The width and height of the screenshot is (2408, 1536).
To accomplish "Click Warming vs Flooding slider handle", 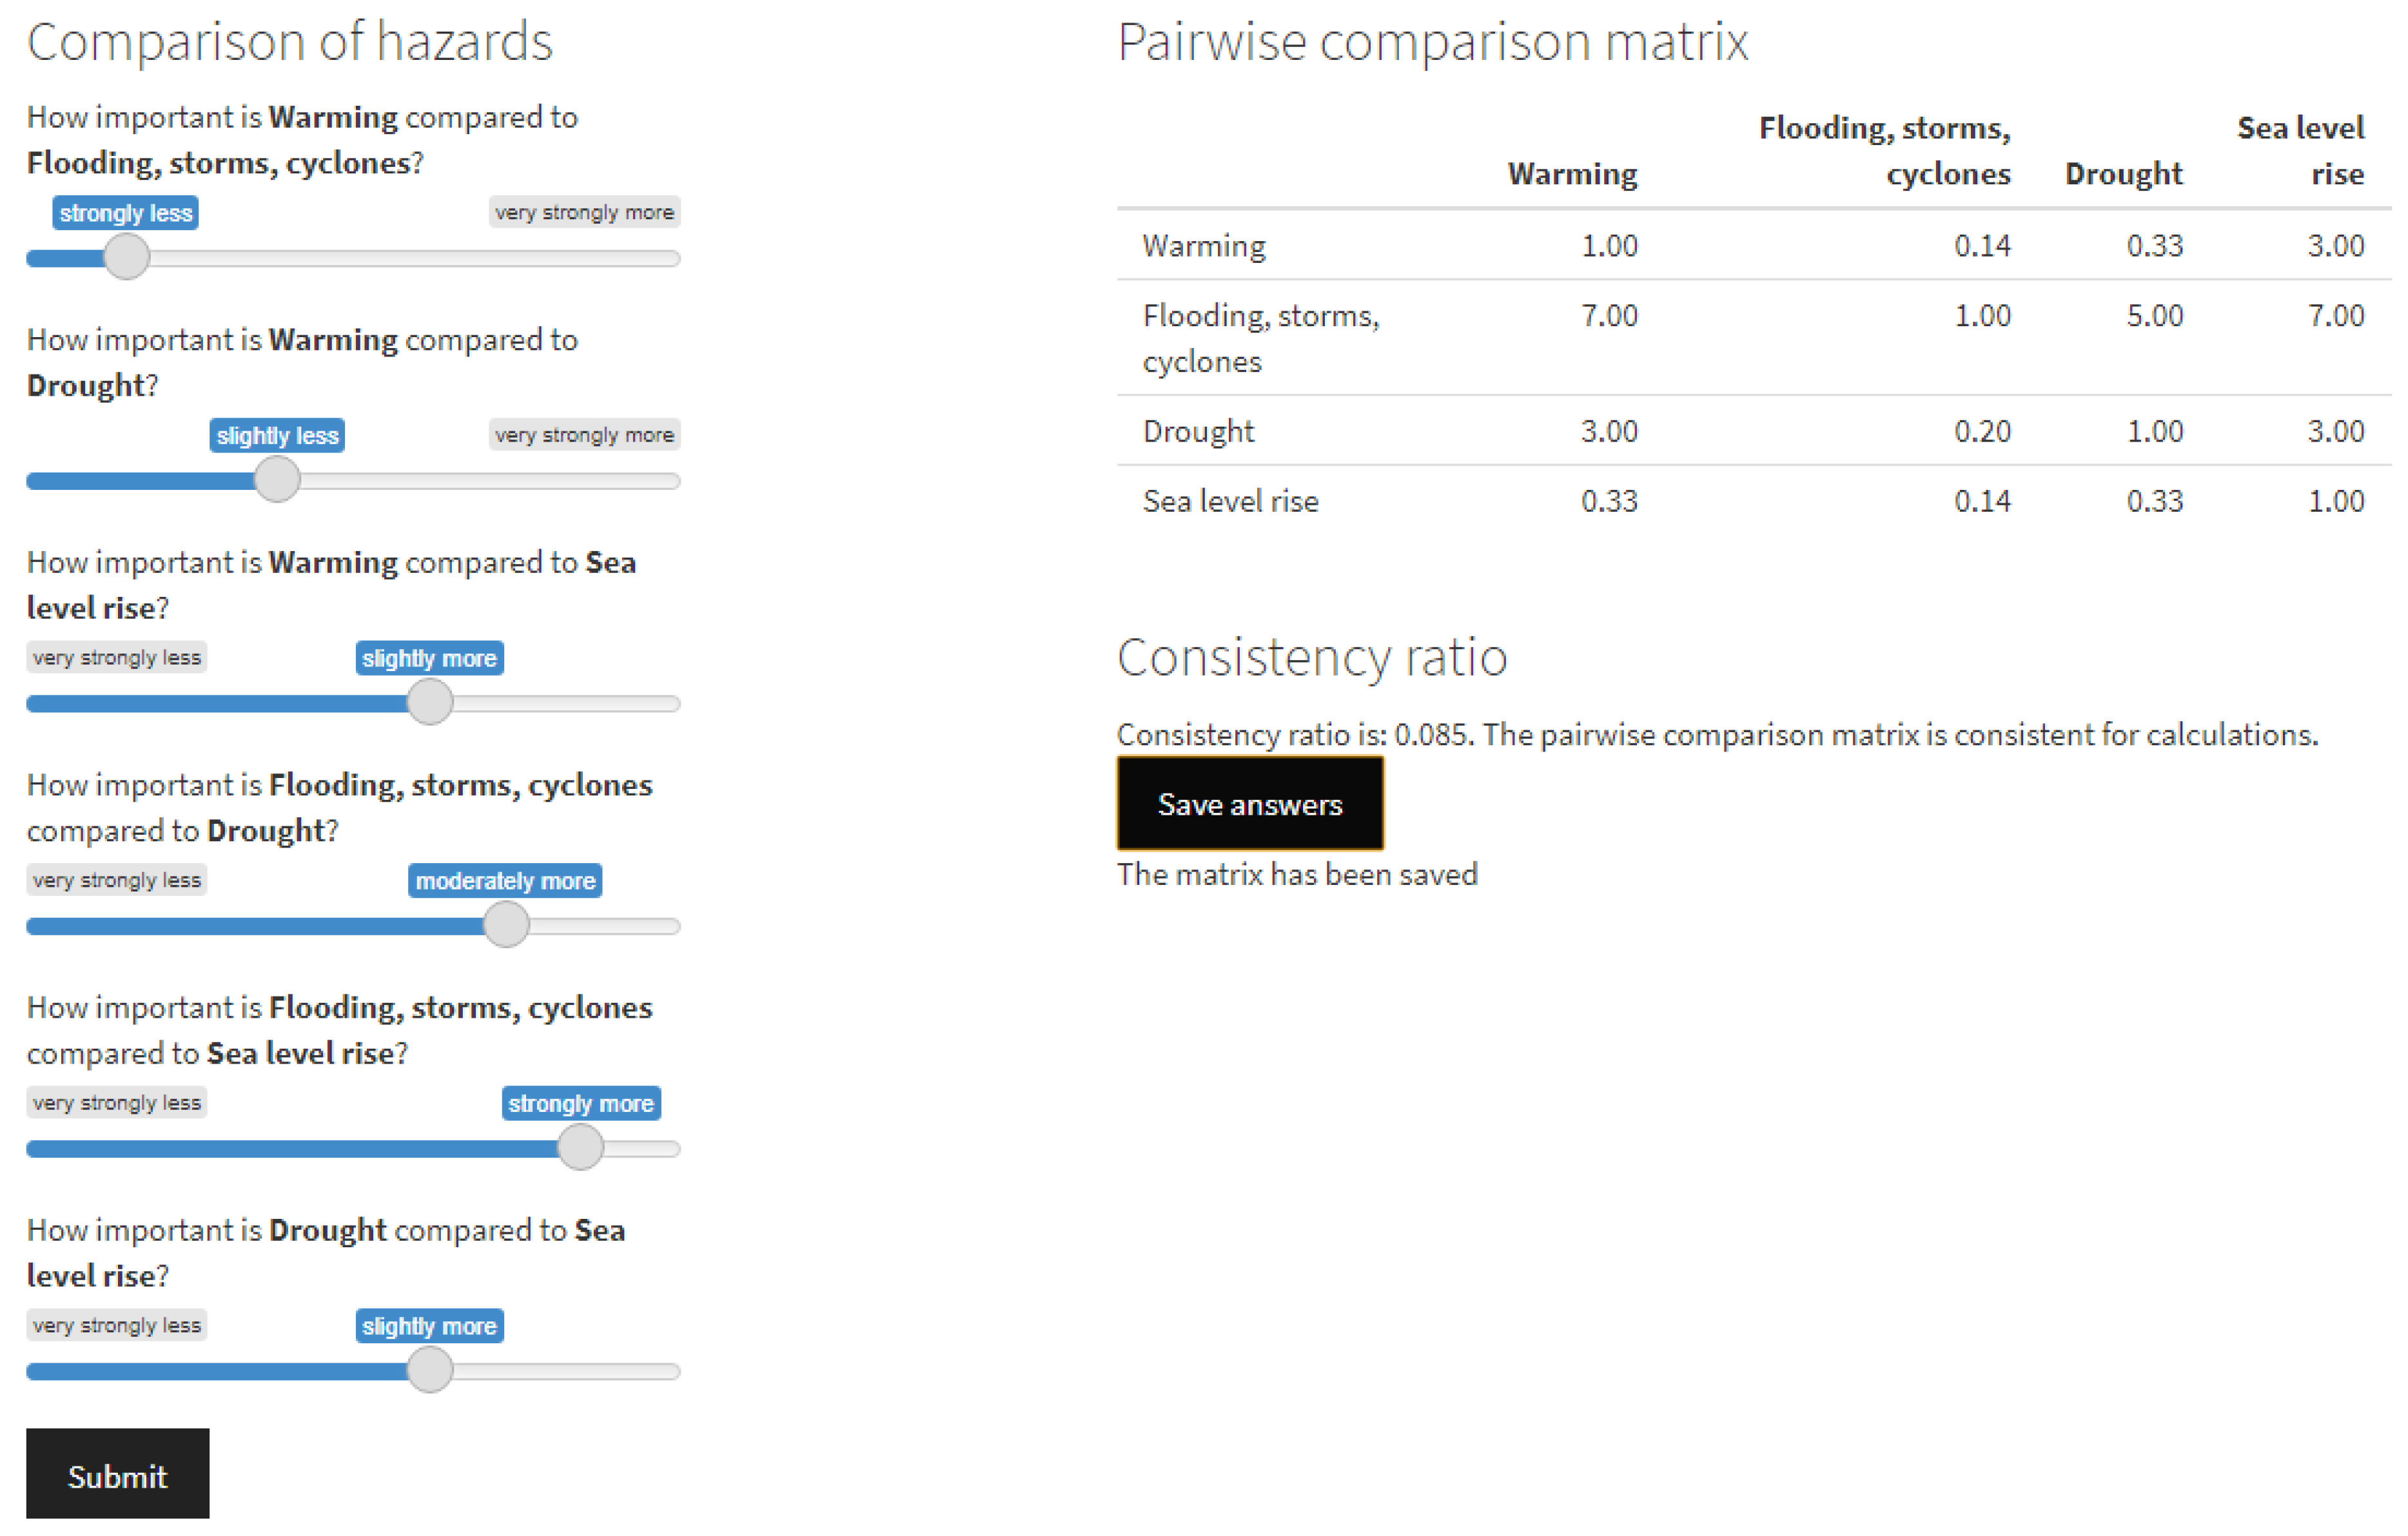I will click(127, 257).
